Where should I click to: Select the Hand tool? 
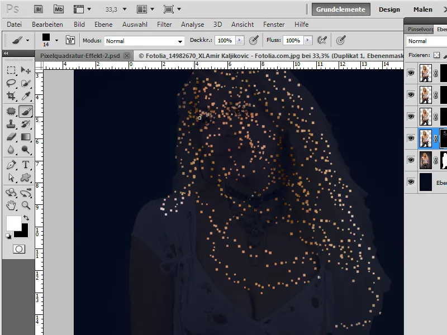(x=11, y=205)
